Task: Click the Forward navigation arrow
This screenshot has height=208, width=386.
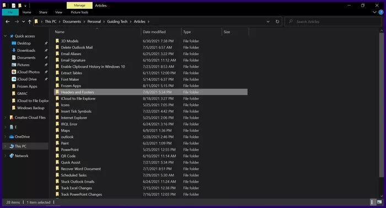Action: pyautogui.click(x=17, y=22)
